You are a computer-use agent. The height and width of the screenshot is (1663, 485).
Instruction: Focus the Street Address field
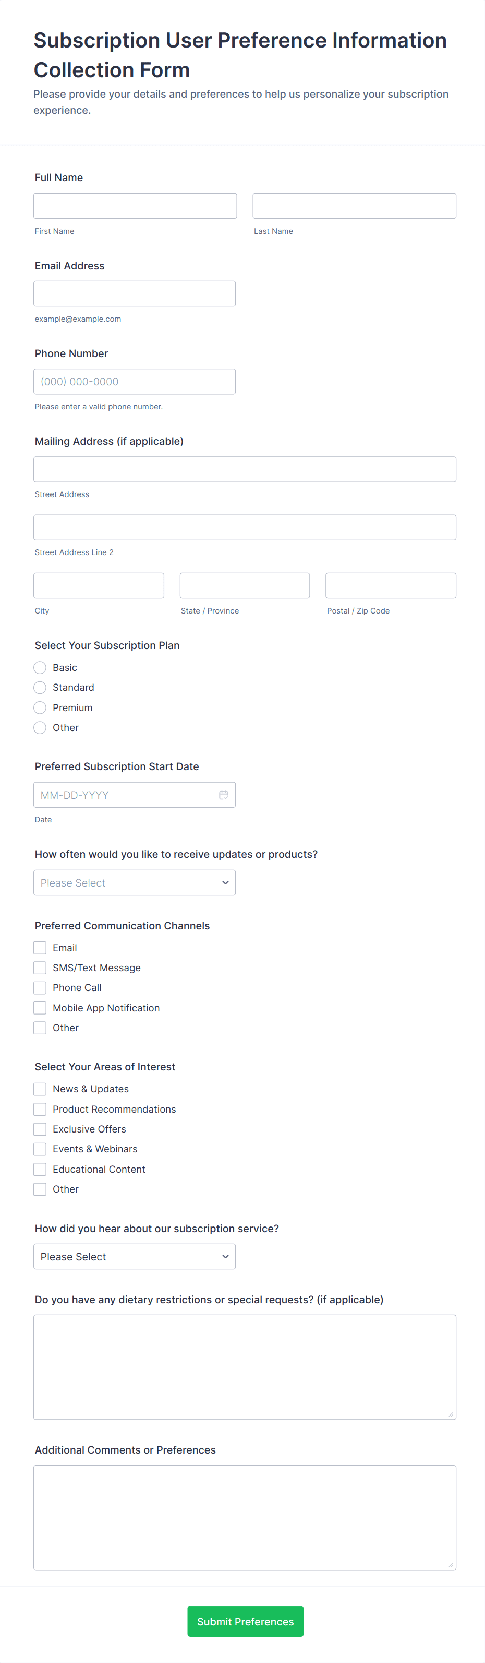pos(245,469)
